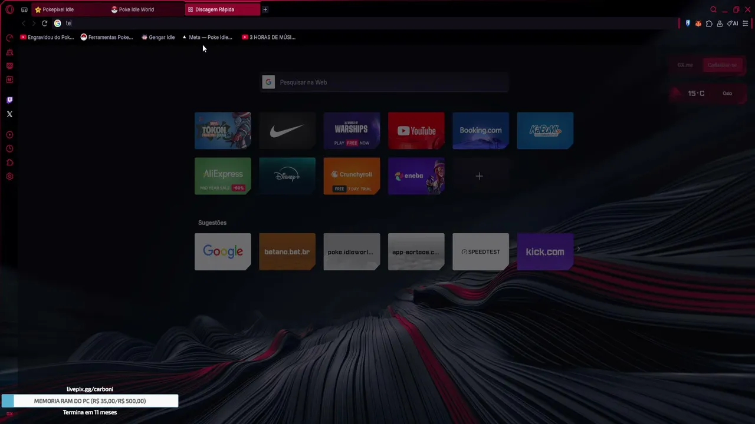Open the Tokon Fighting Souls speed dial

point(223,130)
